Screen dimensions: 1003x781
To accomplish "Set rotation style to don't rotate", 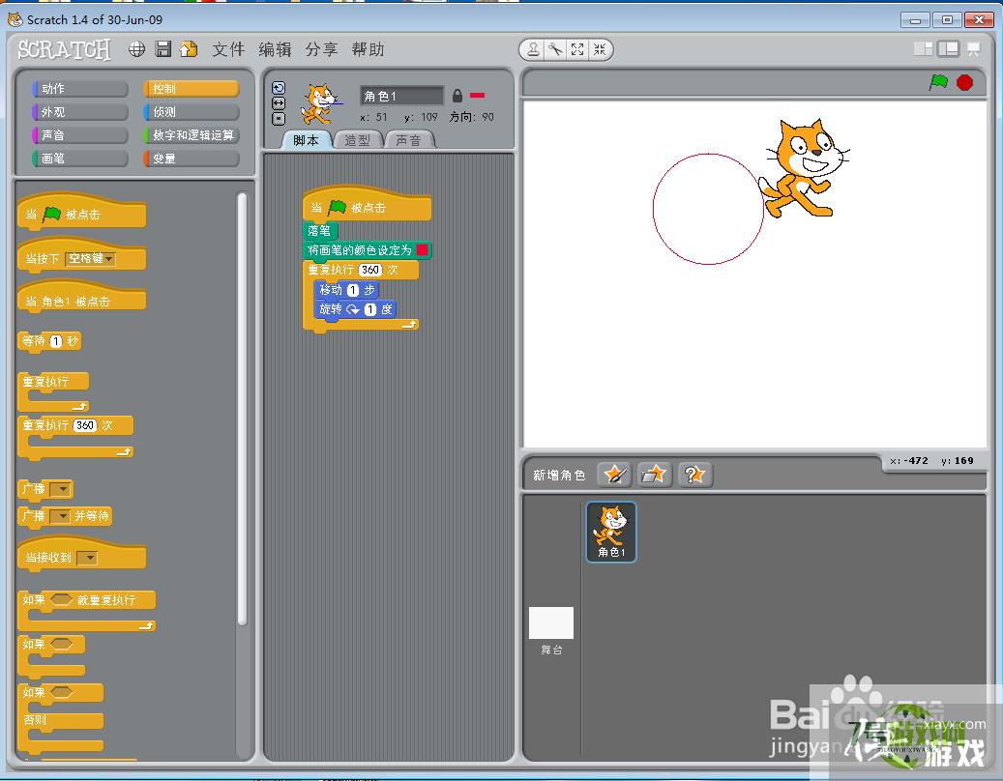I will point(279,118).
